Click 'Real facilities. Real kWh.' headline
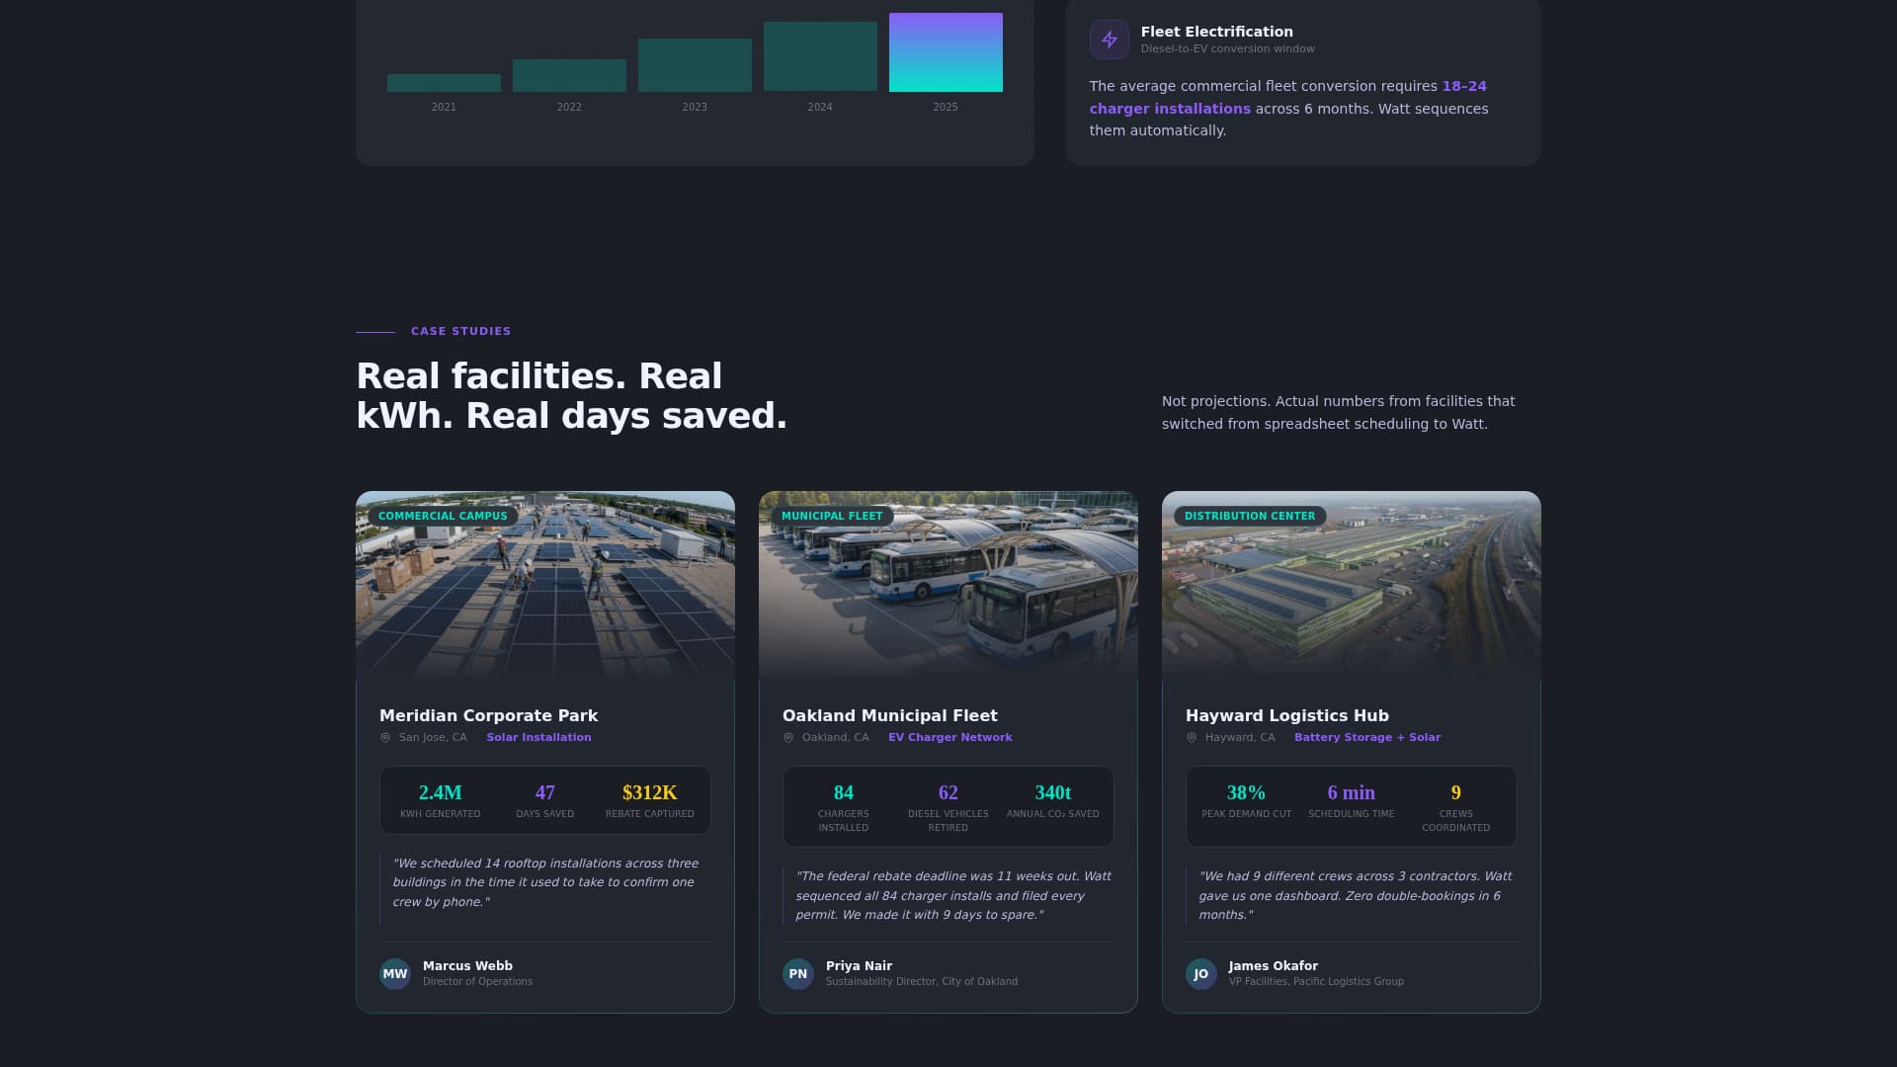 pos(571,396)
